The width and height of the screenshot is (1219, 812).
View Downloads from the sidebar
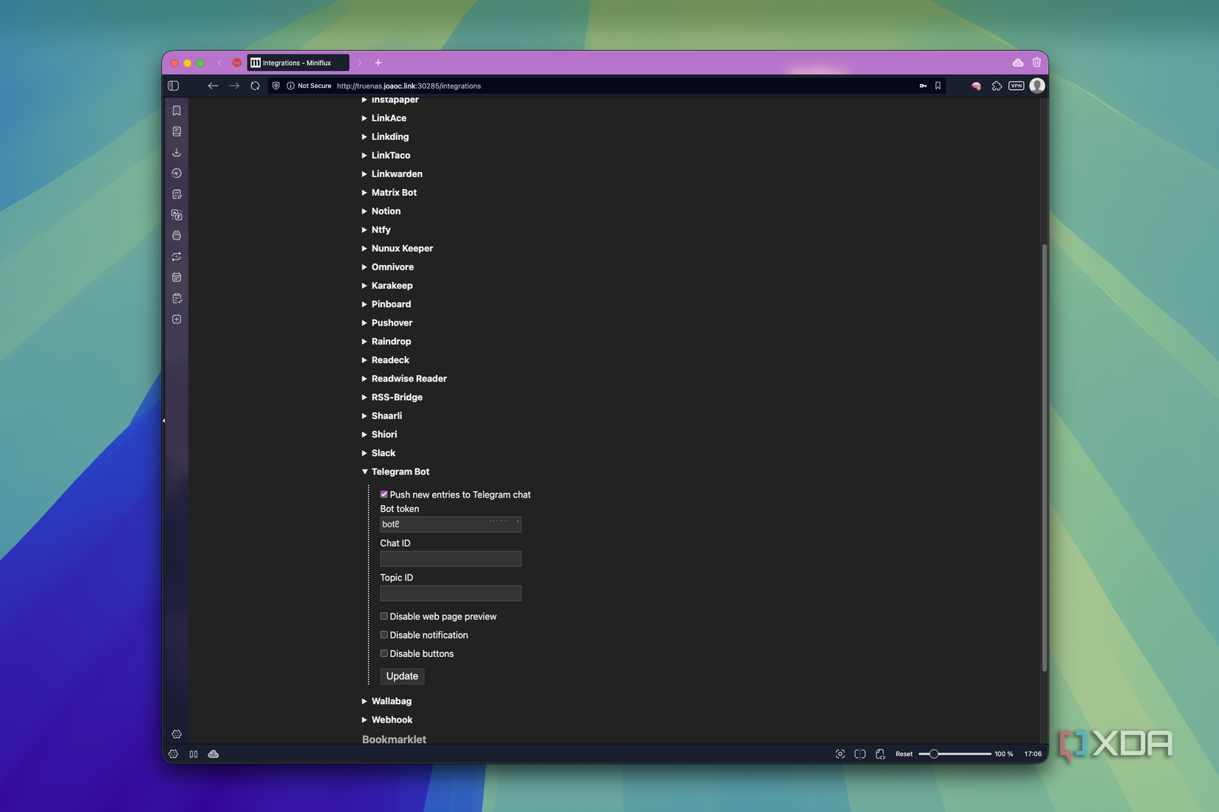(x=177, y=152)
